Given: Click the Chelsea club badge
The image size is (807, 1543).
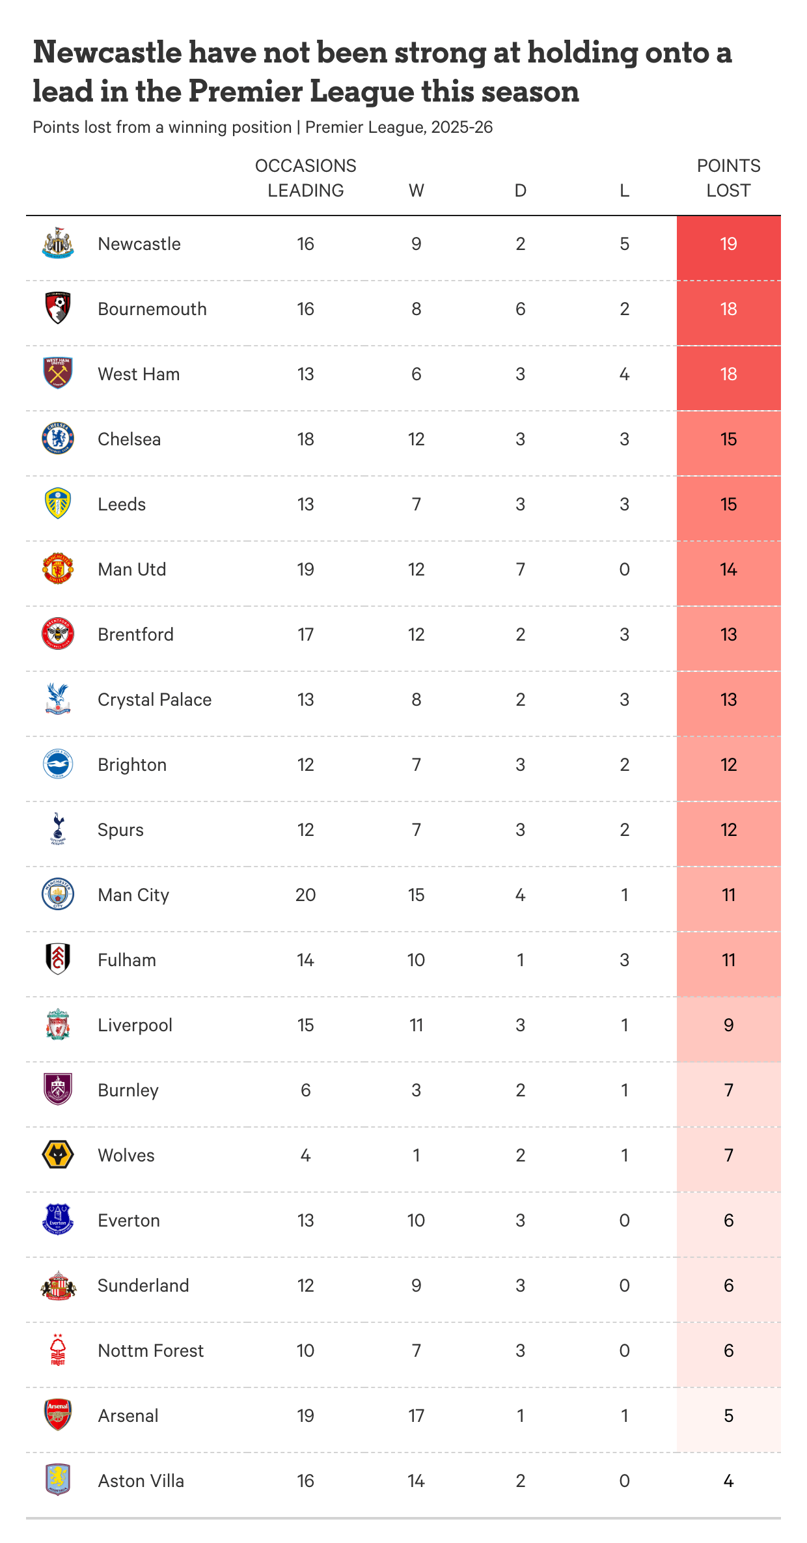Looking at the screenshot, I should click(58, 439).
